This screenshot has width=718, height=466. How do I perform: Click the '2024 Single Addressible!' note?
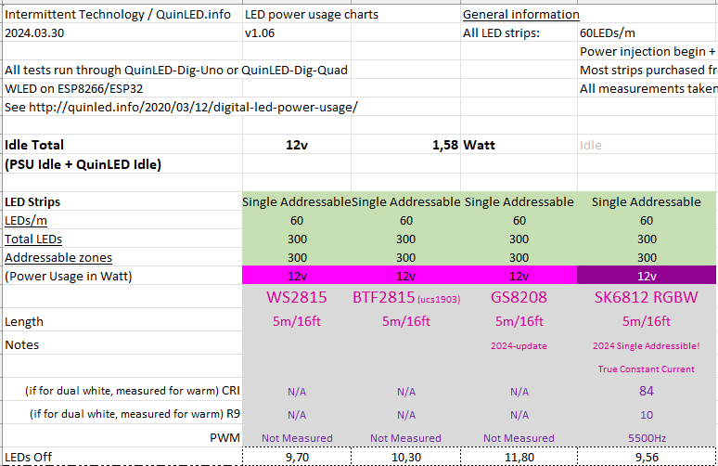[647, 346]
